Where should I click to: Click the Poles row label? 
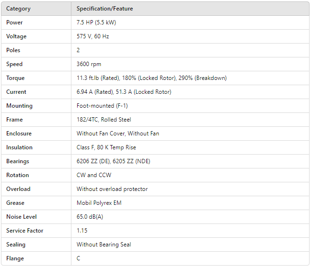coord(13,50)
